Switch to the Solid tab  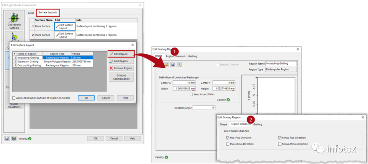pyautogui.click(x=31, y=13)
